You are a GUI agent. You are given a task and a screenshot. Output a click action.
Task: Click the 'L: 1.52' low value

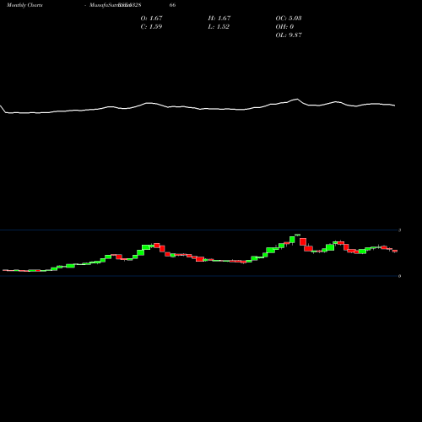(x=219, y=26)
